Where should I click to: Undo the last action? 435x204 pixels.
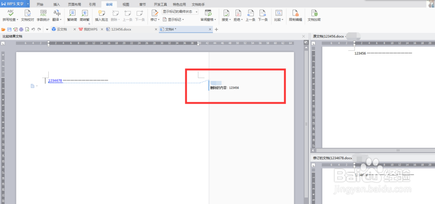(x=33, y=30)
